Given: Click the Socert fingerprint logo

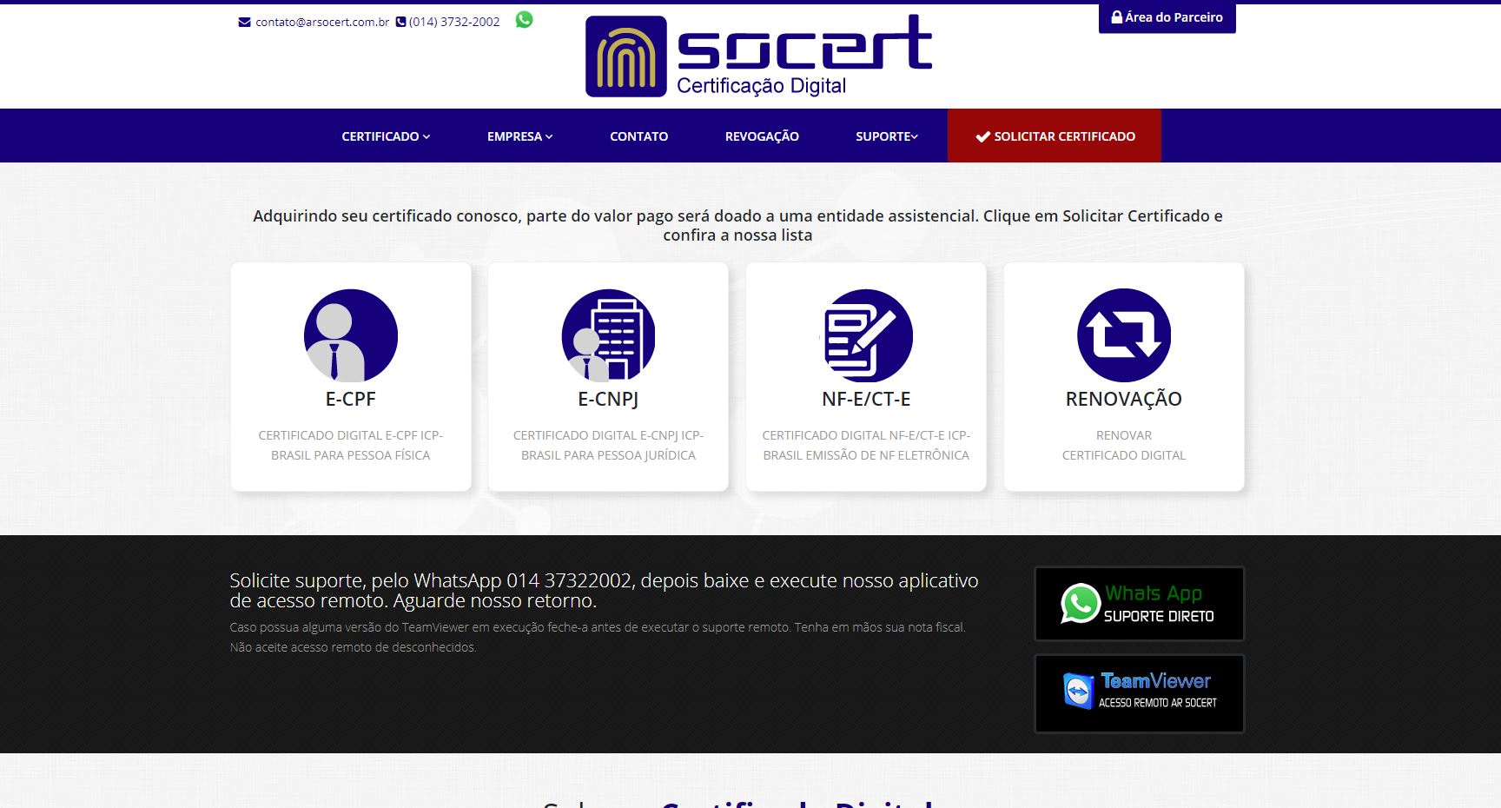Looking at the screenshot, I should (625, 56).
